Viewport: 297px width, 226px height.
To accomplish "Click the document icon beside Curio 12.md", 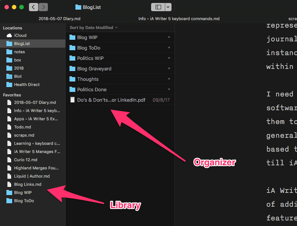I will click(x=9, y=160).
